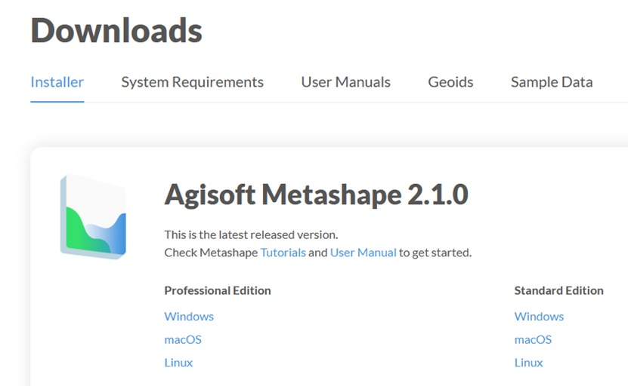The width and height of the screenshot is (628, 386).
Task: Switch to the User Manuals tab
Action: point(345,82)
